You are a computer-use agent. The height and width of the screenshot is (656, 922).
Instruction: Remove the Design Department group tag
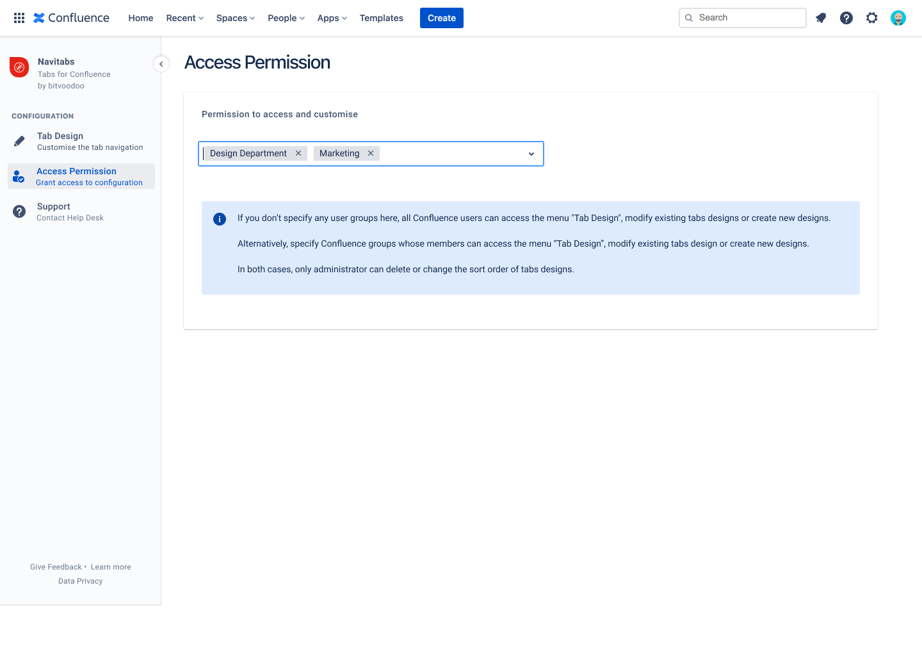click(x=298, y=153)
